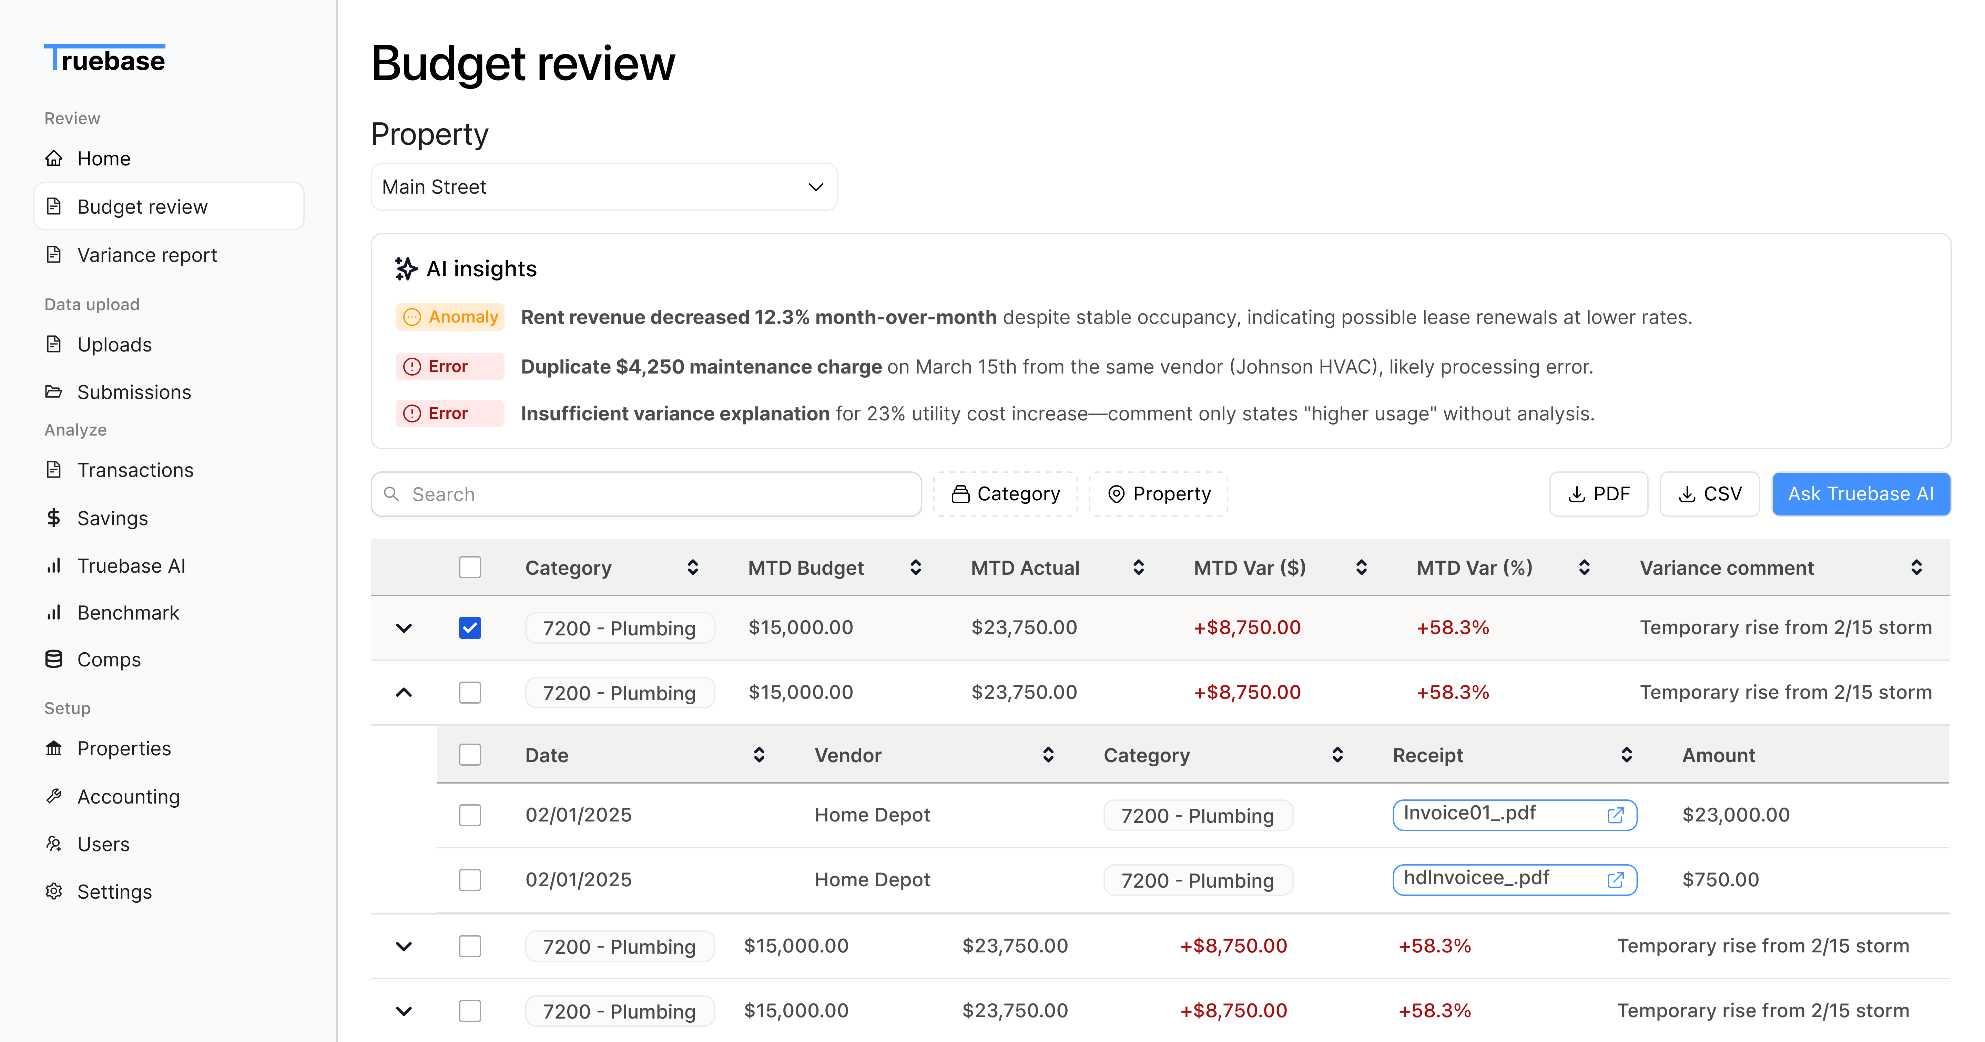Click Variance comment column sort icon
This screenshot has width=1985, height=1042.
[1916, 567]
